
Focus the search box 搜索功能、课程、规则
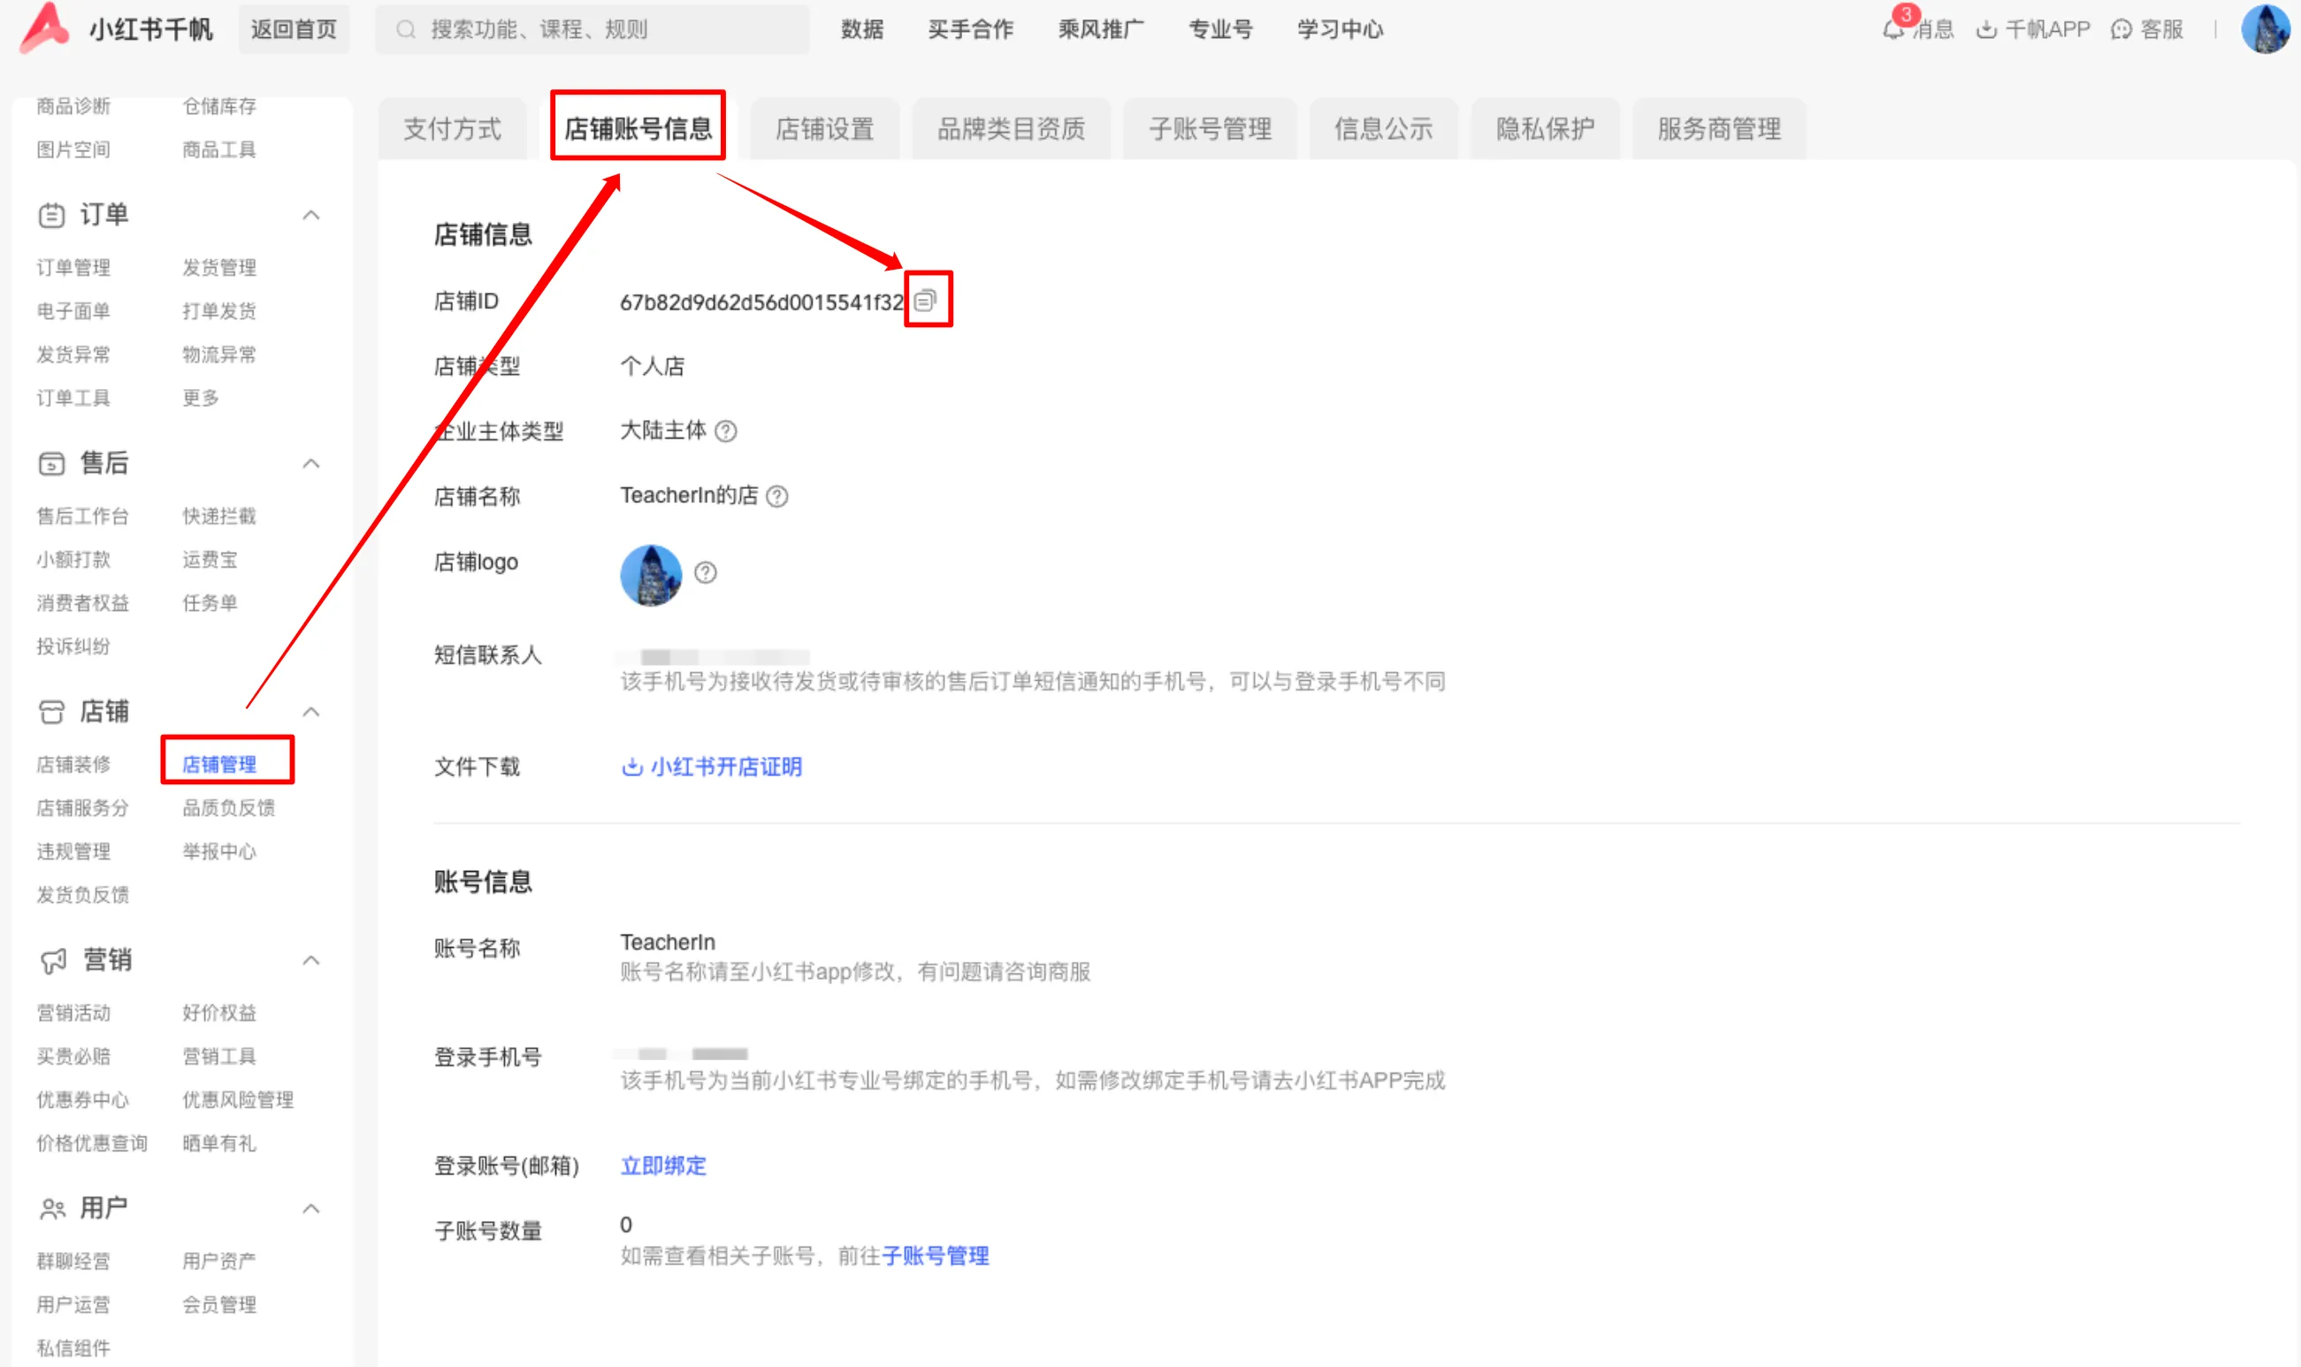[592, 29]
